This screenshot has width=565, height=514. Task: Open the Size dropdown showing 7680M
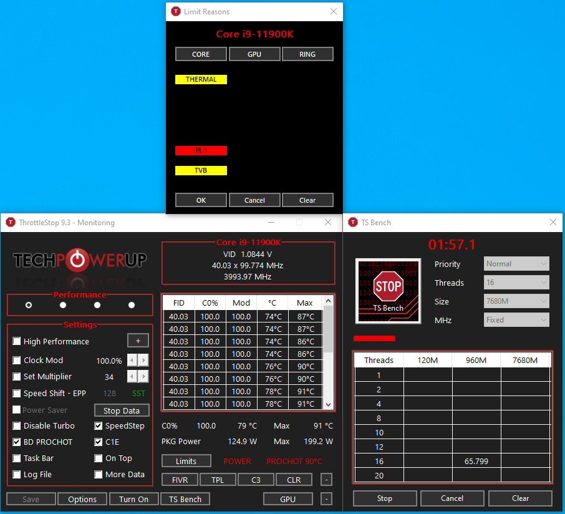tap(516, 301)
